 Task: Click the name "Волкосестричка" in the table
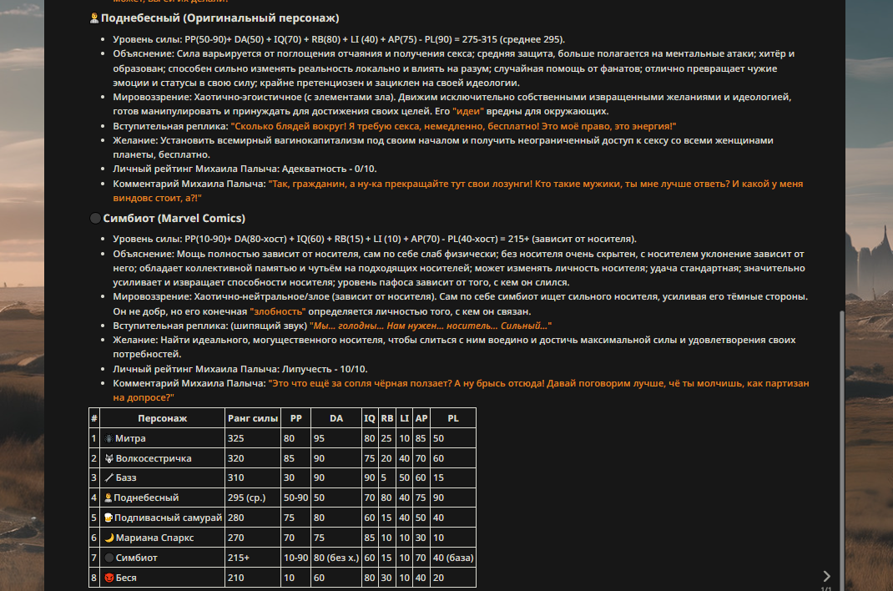(x=154, y=458)
